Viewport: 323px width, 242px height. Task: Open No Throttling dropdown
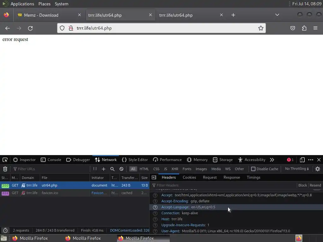point(297,169)
